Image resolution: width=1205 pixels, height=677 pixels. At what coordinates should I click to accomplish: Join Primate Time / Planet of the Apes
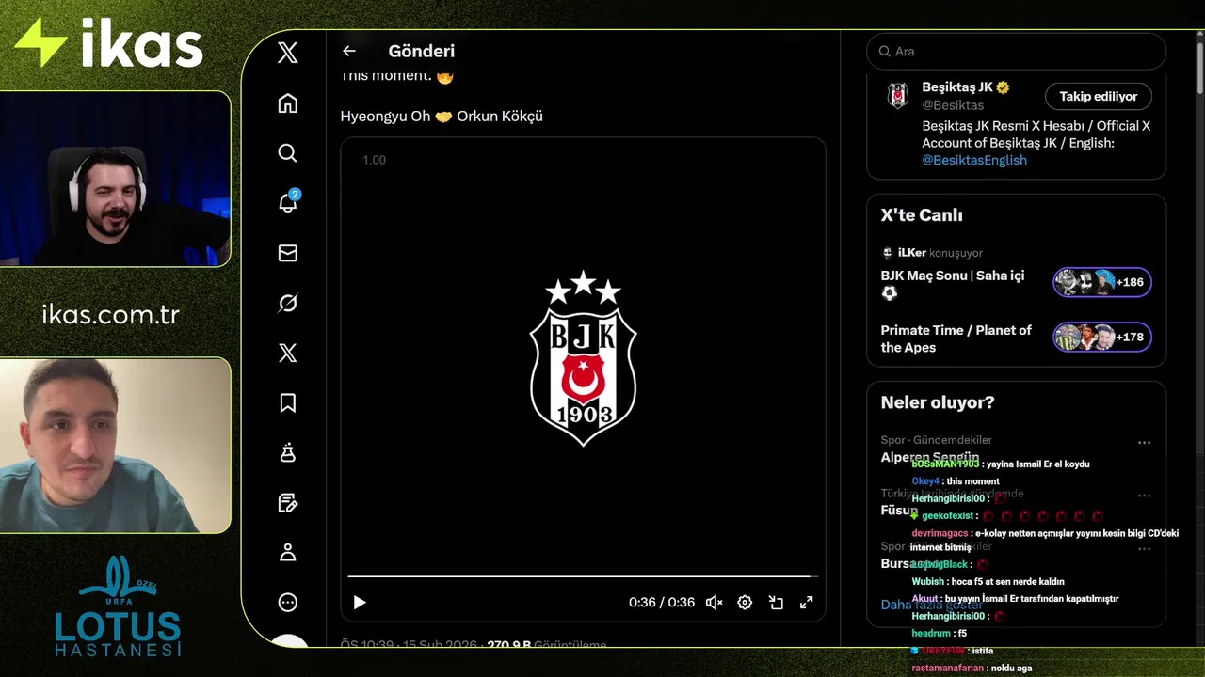[x=956, y=338]
